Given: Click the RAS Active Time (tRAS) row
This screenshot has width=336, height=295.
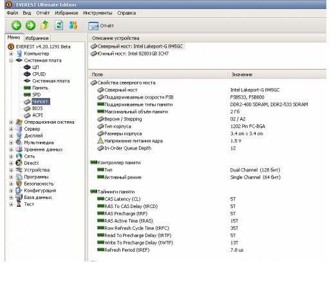Looking at the screenshot, I should click(208, 221).
